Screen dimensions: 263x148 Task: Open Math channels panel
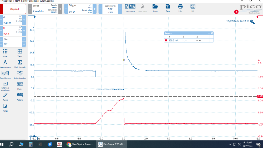point(20,64)
